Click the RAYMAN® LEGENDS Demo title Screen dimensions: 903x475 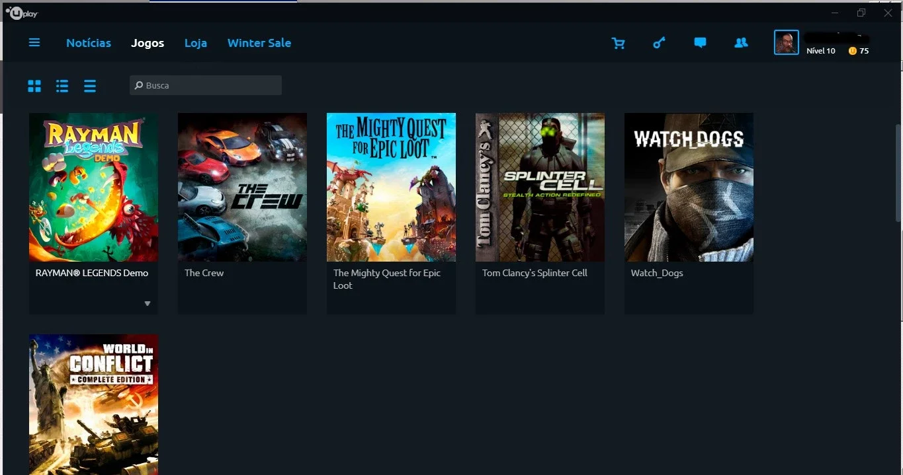pyautogui.click(x=92, y=273)
